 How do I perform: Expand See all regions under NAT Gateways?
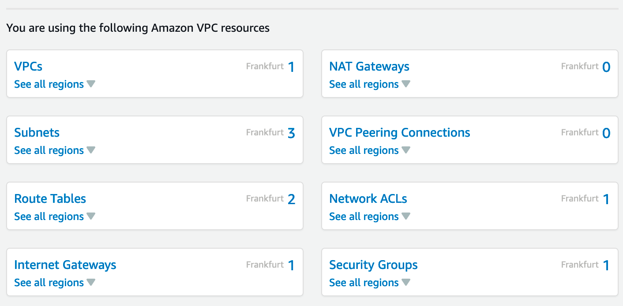click(x=369, y=84)
